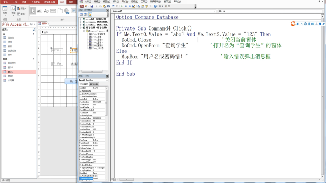This screenshot has width=326, height=183.
Task: Open Project Explorer icon in VBA toolbar
Action: [139, 6]
